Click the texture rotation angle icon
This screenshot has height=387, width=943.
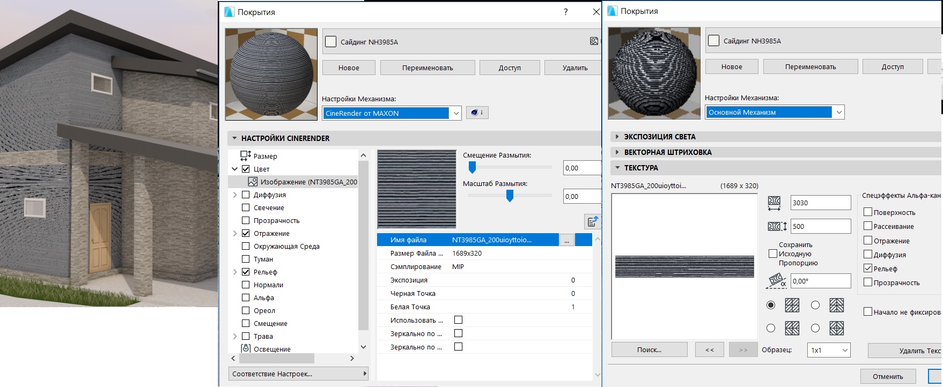pyautogui.click(x=777, y=280)
